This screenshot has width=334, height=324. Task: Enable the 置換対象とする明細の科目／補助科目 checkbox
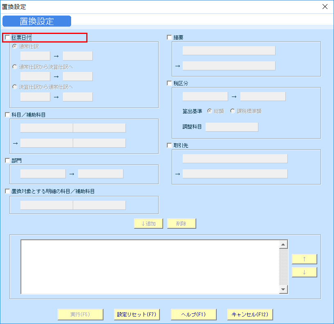7,191
